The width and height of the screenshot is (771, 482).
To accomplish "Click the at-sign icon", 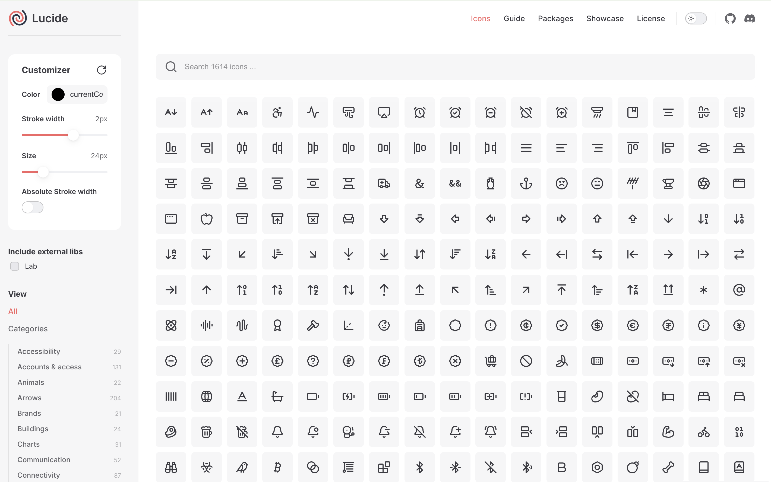I will click(739, 290).
